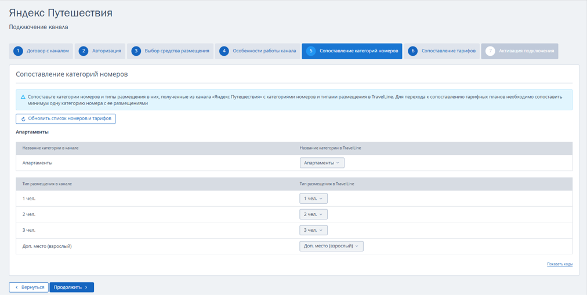
Task: Switch to the Договор с каналом step
Action: [41, 51]
